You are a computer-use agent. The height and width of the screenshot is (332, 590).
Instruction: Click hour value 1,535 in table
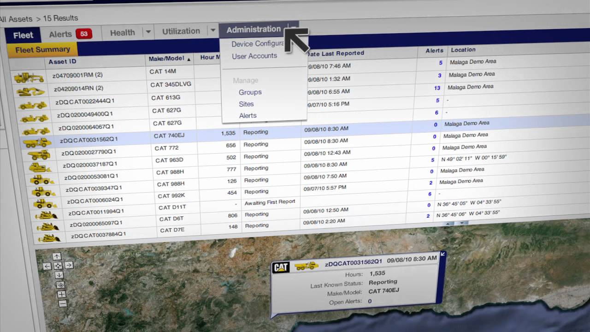(228, 133)
